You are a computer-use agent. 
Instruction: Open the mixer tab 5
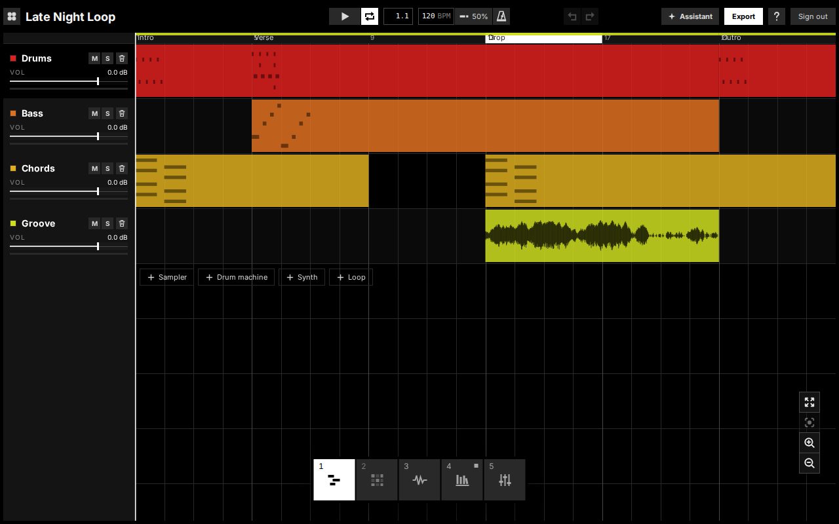coord(505,479)
